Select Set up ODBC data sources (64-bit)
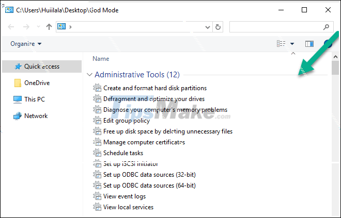 click(x=149, y=186)
